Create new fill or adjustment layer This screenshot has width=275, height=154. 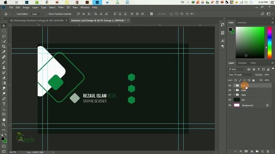tap(252, 151)
